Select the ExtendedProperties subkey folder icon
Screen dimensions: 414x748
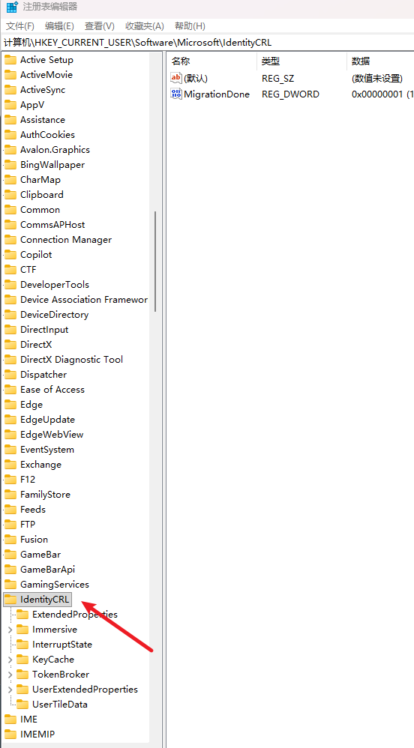pyautogui.click(x=22, y=615)
